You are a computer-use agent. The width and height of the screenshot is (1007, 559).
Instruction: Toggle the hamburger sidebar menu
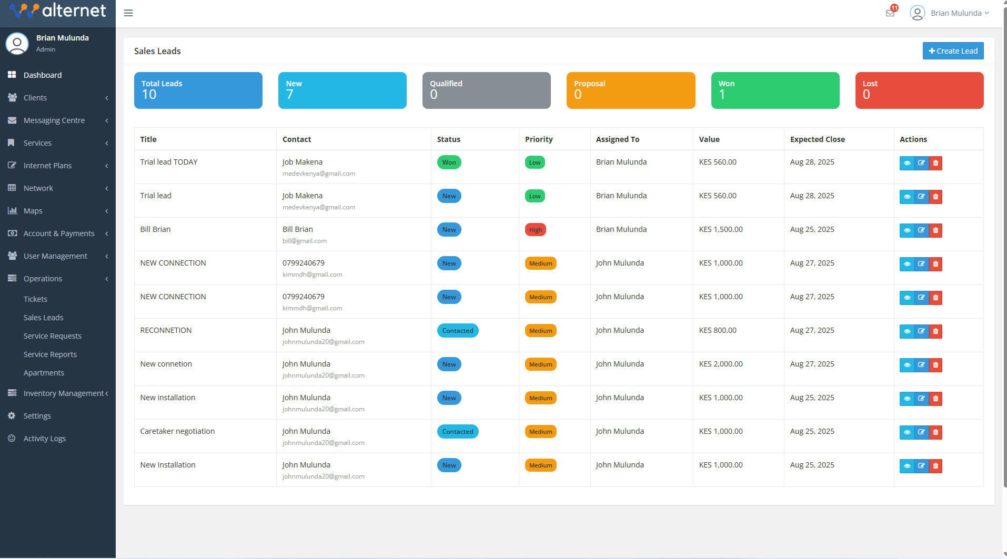point(128,13)
